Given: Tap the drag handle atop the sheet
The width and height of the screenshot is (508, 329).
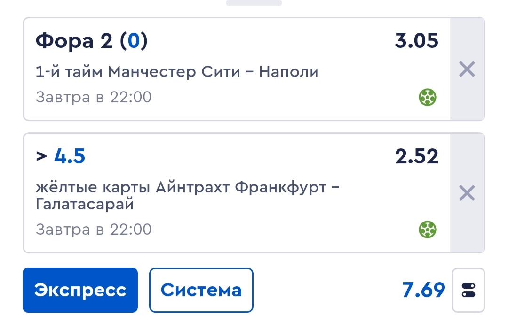Looking at the screenshot, I should pos(254,3).
